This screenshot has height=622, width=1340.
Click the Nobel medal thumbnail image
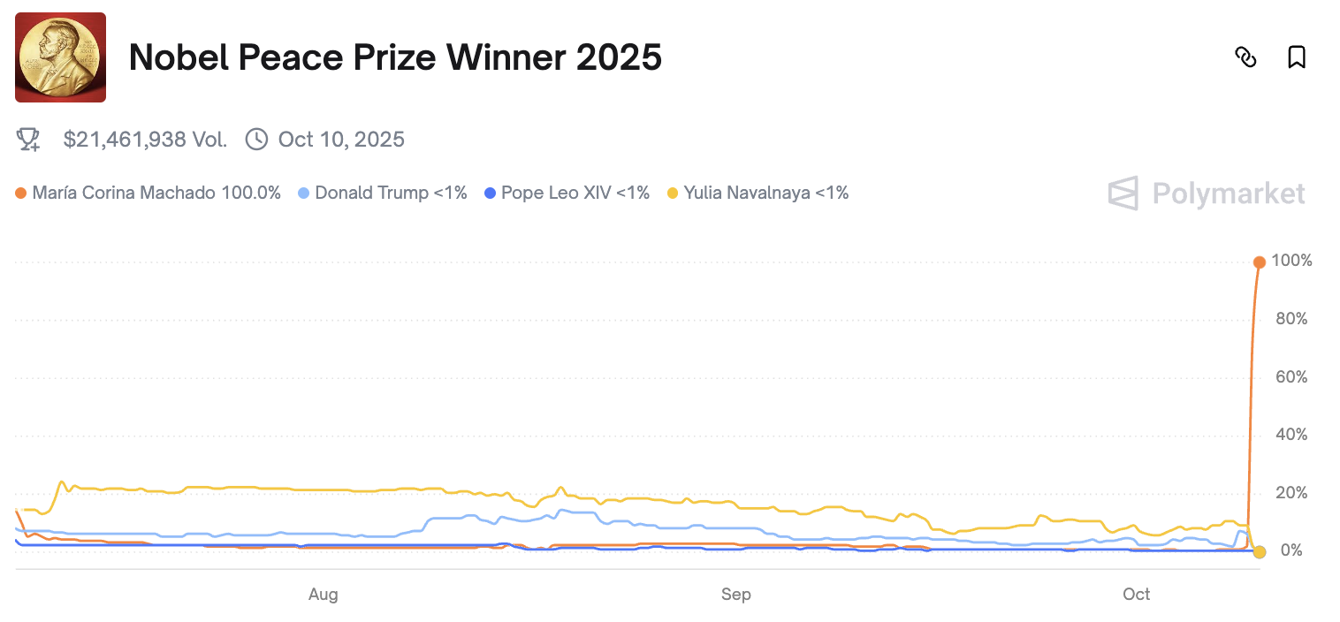pyautogui.click(x=59, y=57)
